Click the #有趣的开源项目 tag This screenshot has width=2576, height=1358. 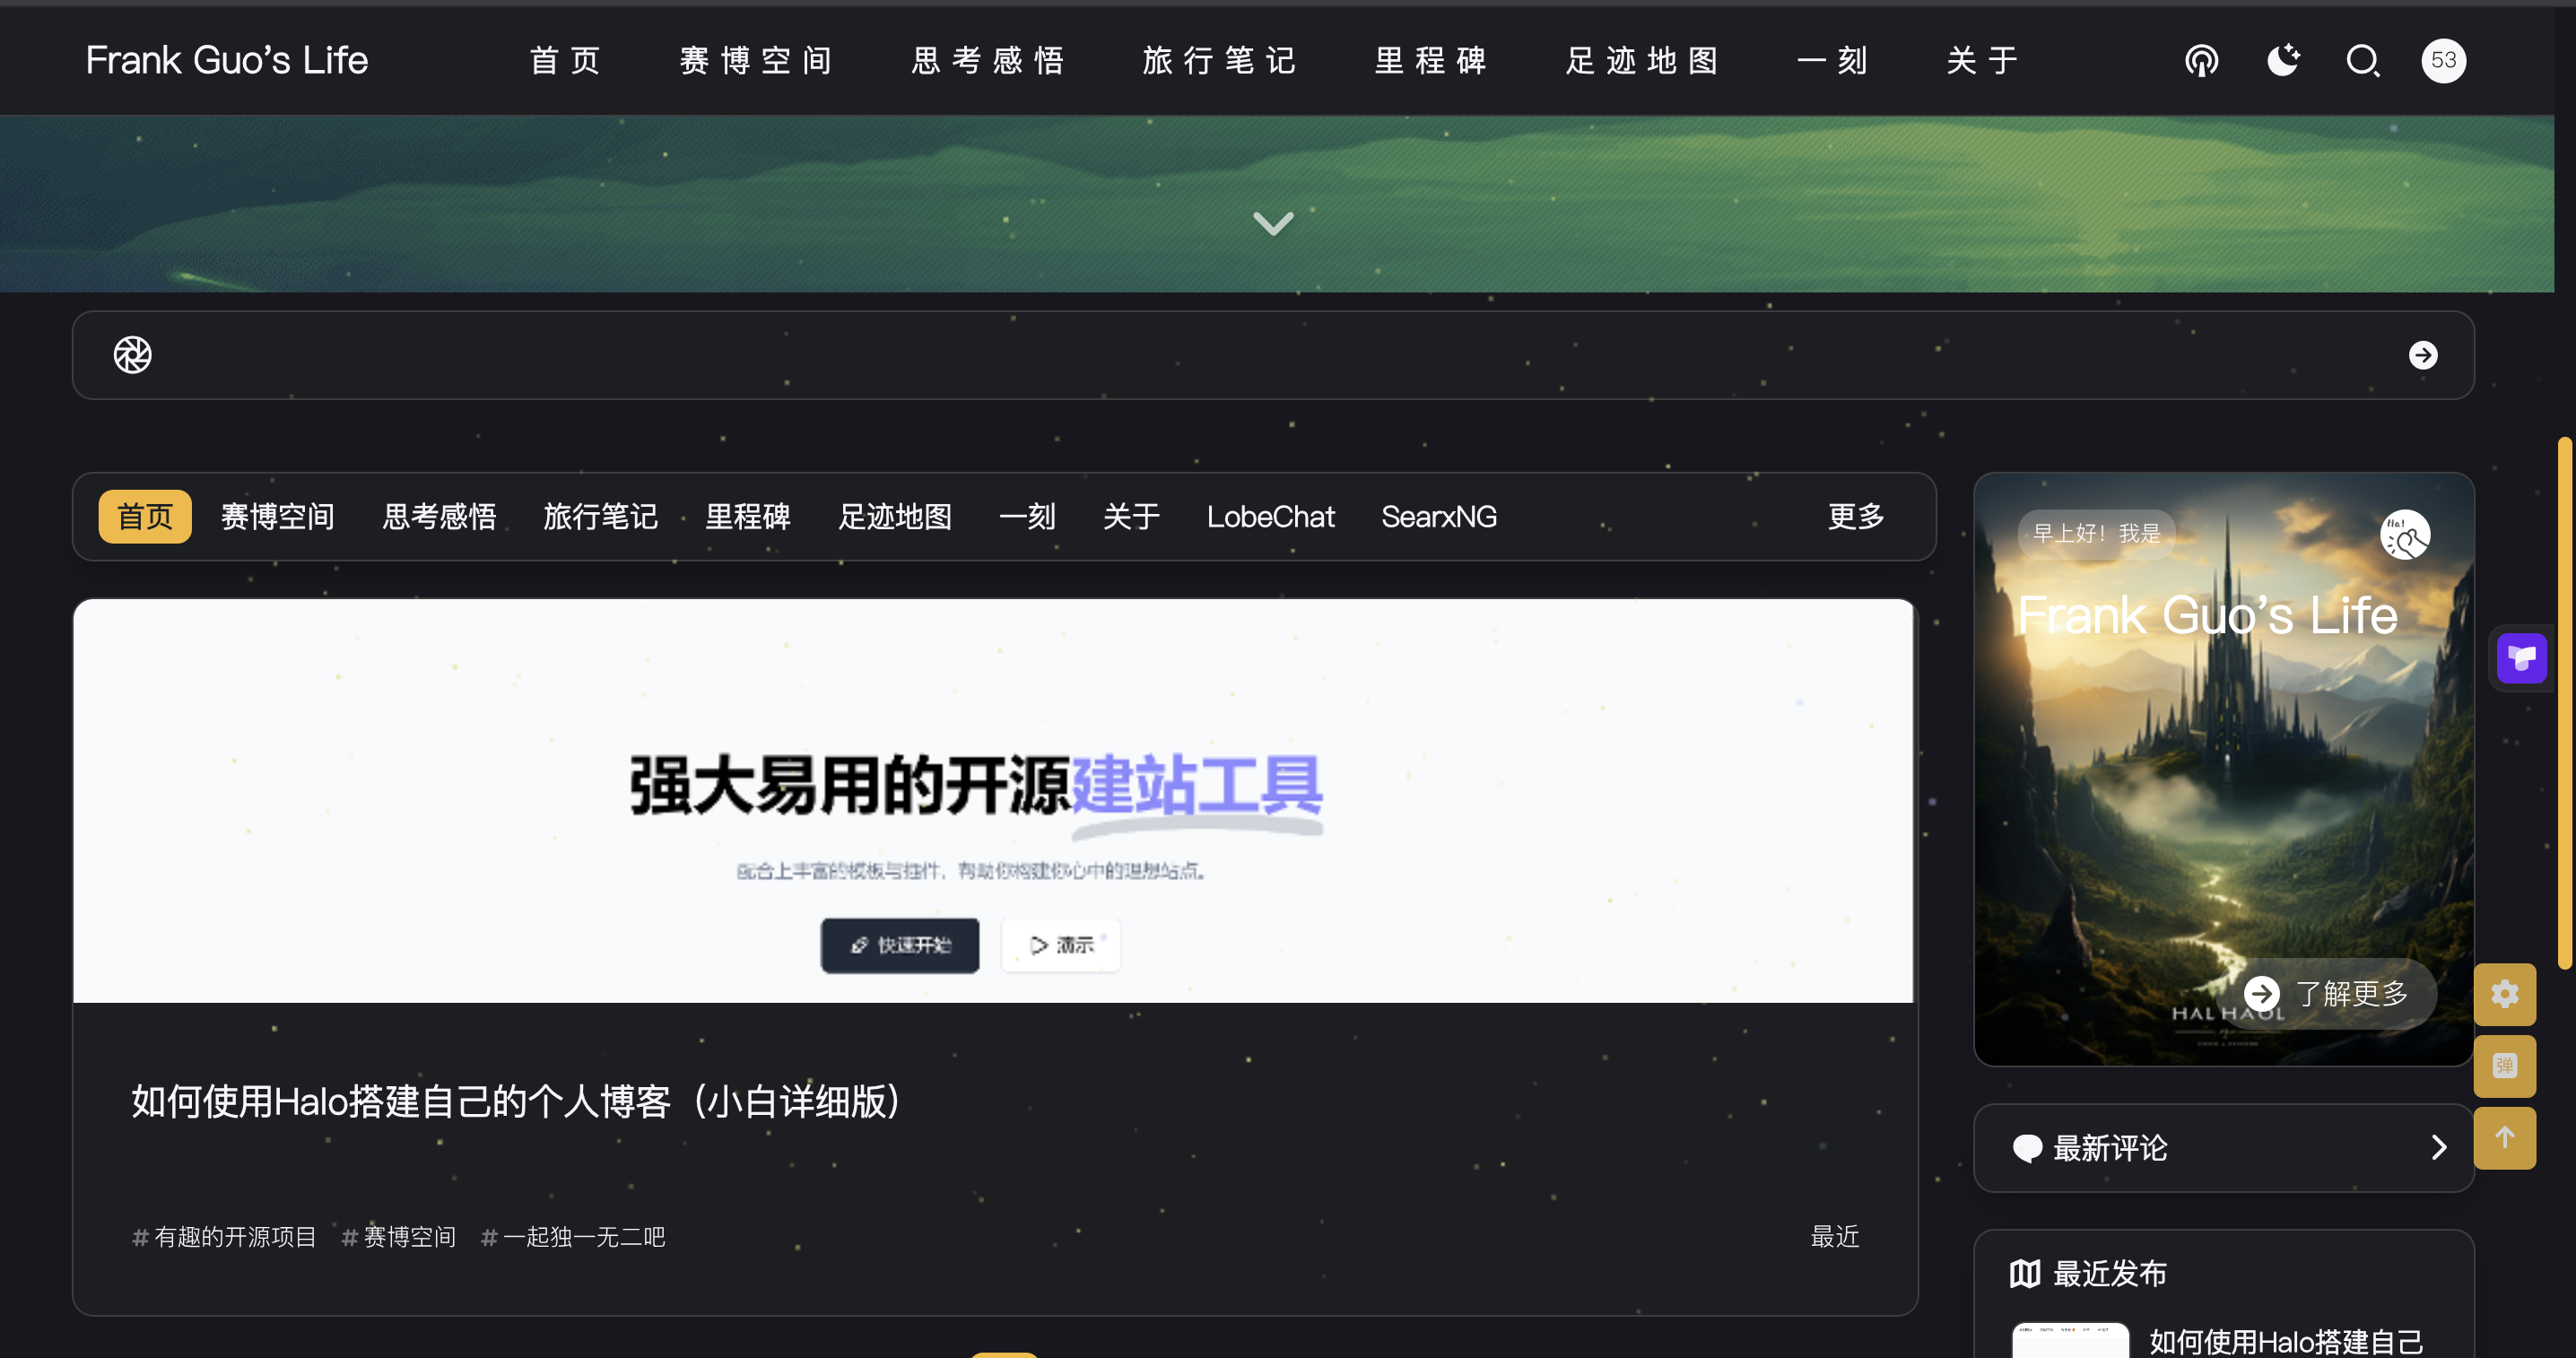point(224,1237)
